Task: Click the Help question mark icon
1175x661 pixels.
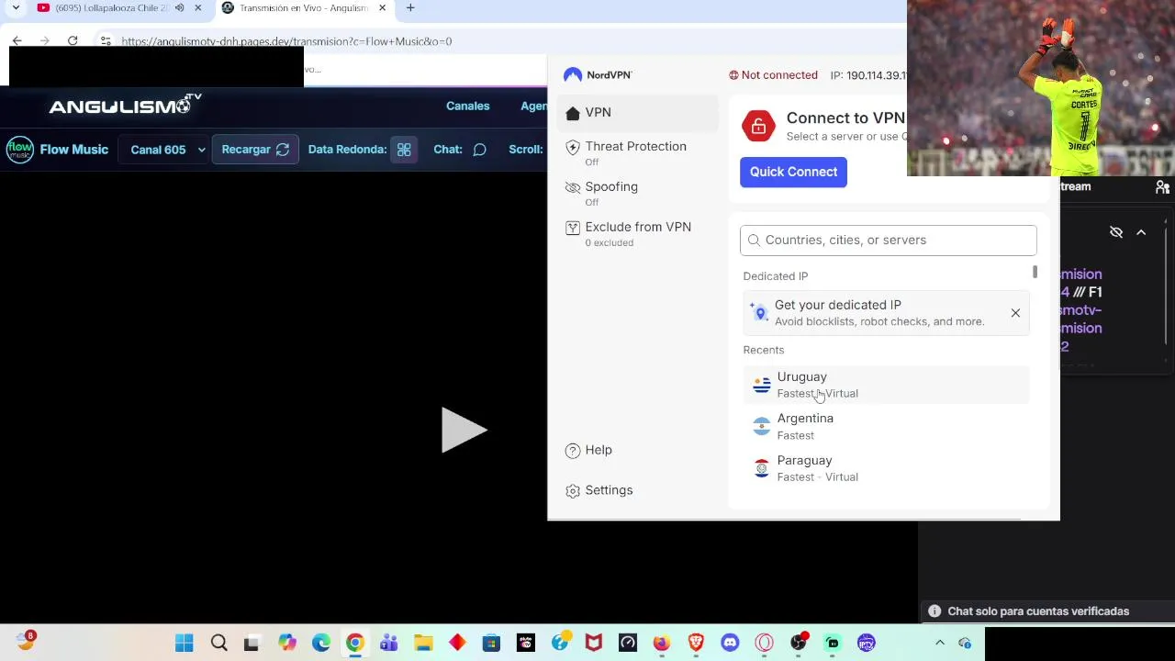Action: tap(573, 451)
